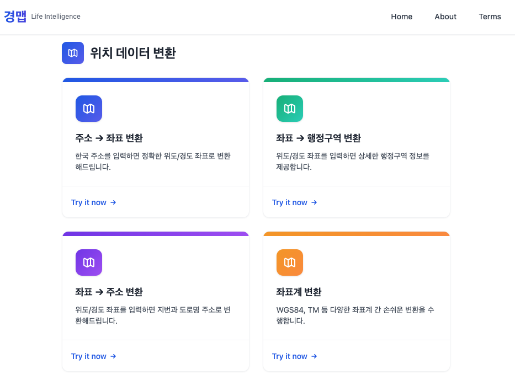Click blue map icon in 주소 → 좌표 card
Image resolution: width=515 pixels, height=375 pixels.
coord(89,109)
